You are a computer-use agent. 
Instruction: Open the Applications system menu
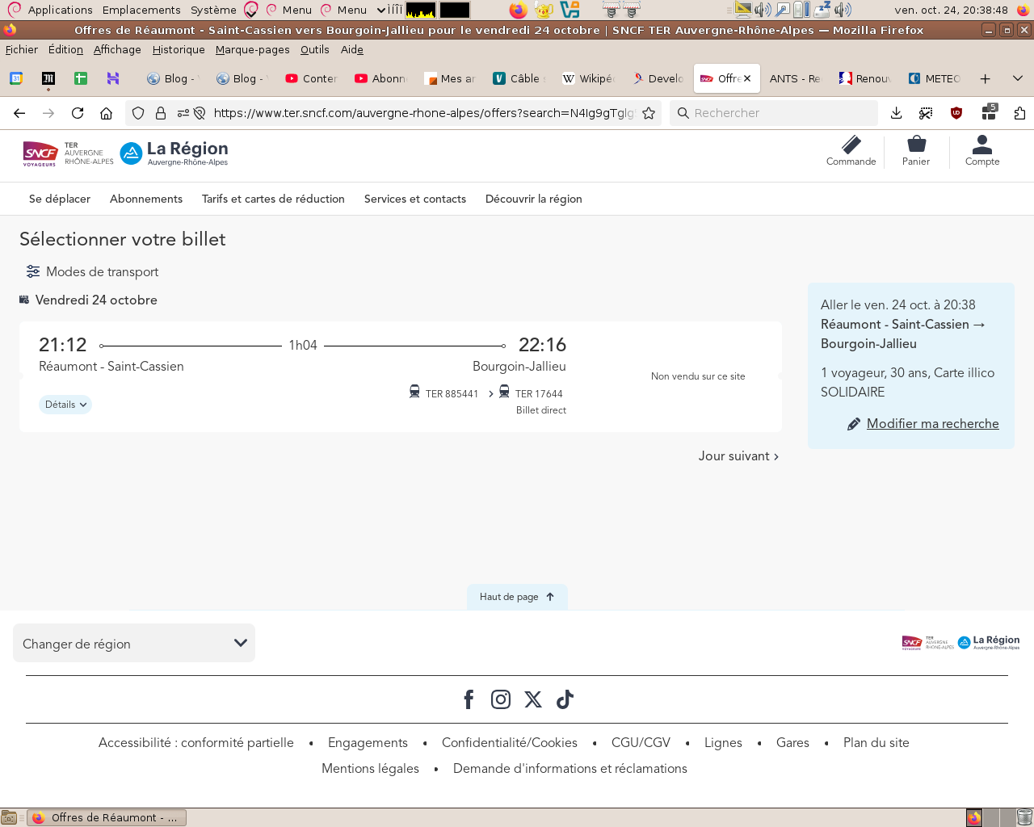(x=60, y=10)
